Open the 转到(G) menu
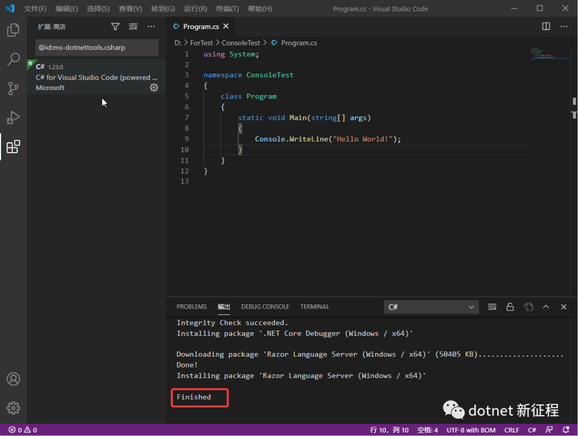 pyautogui.click(x=163, y=9)
